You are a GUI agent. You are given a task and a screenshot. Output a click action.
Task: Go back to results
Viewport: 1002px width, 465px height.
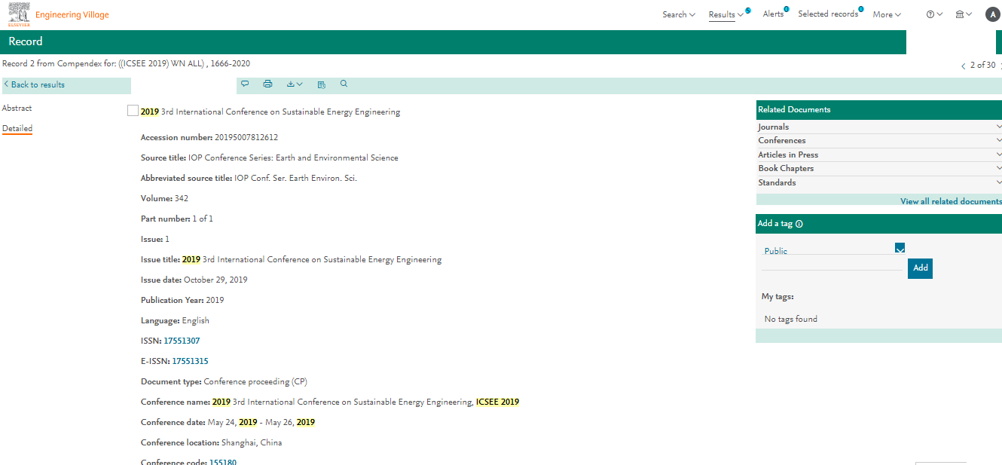pos(34,84)
